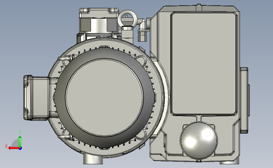The image size is (273, 168).
Task: Select the lifting eye bolt ring
Action: pos(127,19)
